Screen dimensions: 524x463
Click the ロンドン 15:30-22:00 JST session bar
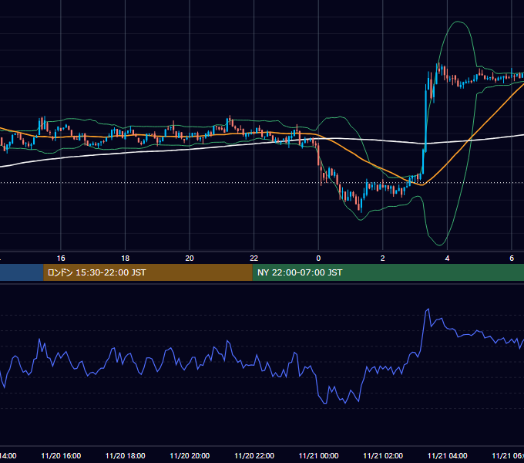(x=148, y=272)
